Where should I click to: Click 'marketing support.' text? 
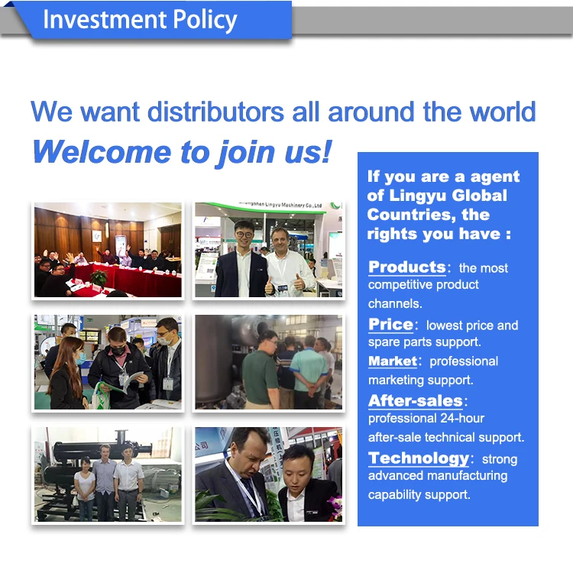point(421,380)
